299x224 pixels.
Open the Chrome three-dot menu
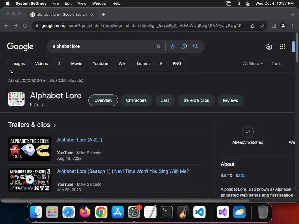point(293,26)
